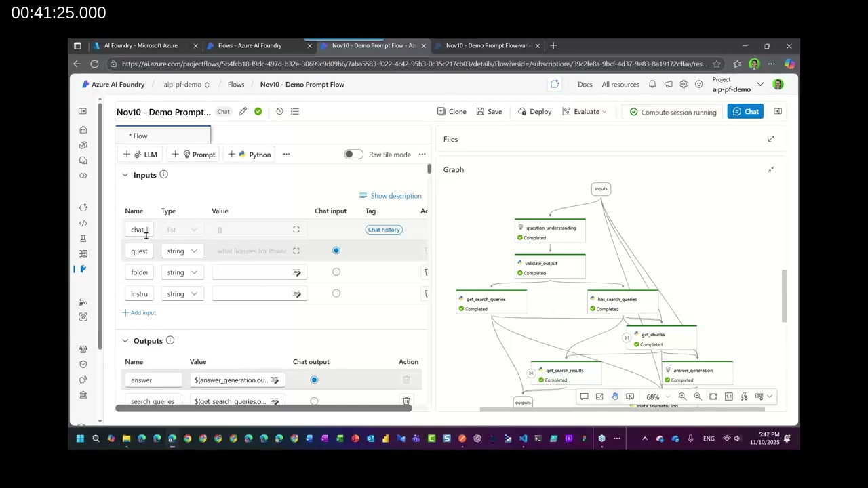Click the graph comment icon
The height and width of the screenshot is (488, 868).
[584, 396]
